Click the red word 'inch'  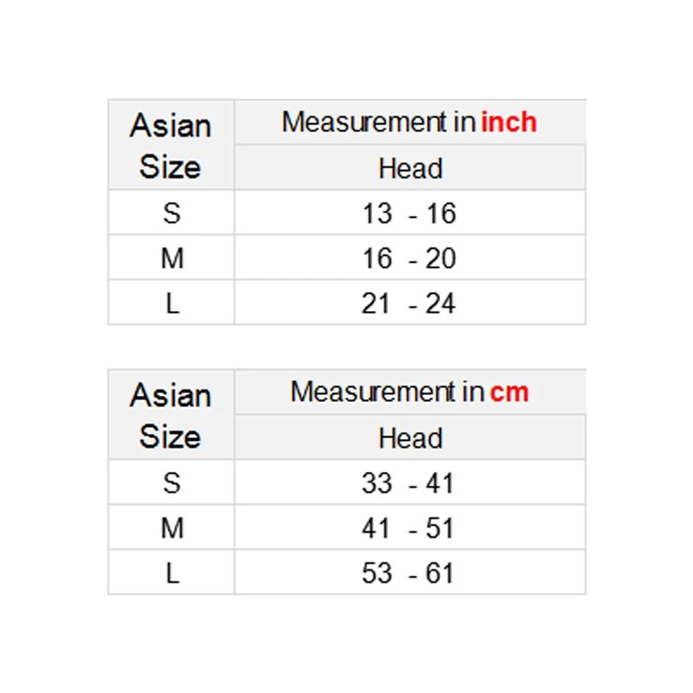click(508, 122)
